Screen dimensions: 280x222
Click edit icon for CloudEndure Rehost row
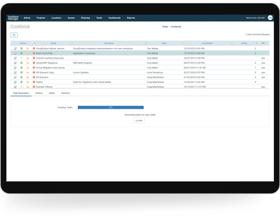pyautogui.click(x=15, y=49)
